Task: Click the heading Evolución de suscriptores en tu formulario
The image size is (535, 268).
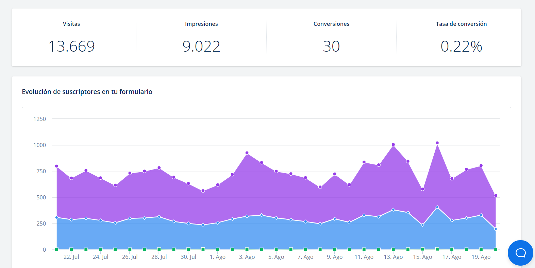Action: pyautogui.click(x=87, y=92)
